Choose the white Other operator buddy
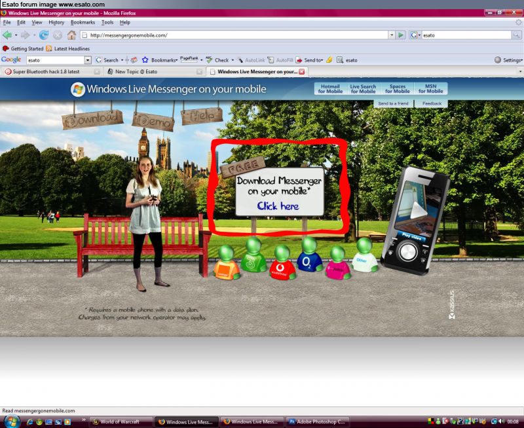The height and width of the screenshot is (428, 524). pos(365,255)
